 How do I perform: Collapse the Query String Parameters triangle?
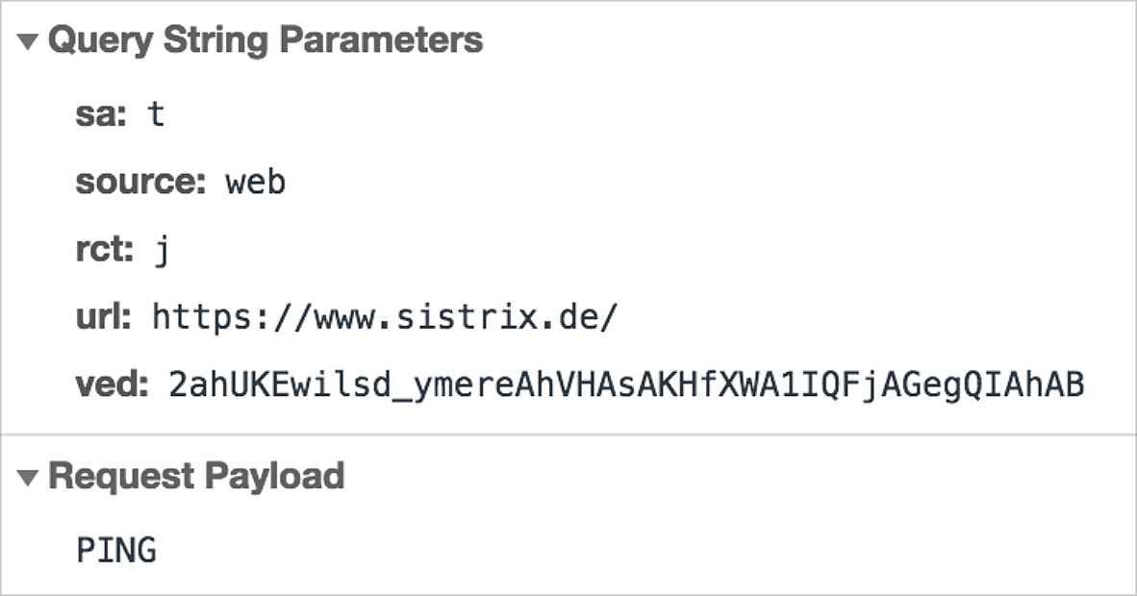coord(29,41)
